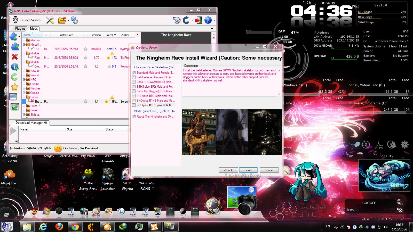Image resolution: width=413 pixels, height=232 pixels.
Task: Check B1HS plus BFQ Male option
Action: 134,87
